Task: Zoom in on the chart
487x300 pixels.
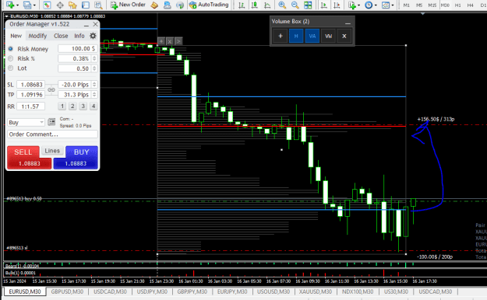Action: [282, 5]
